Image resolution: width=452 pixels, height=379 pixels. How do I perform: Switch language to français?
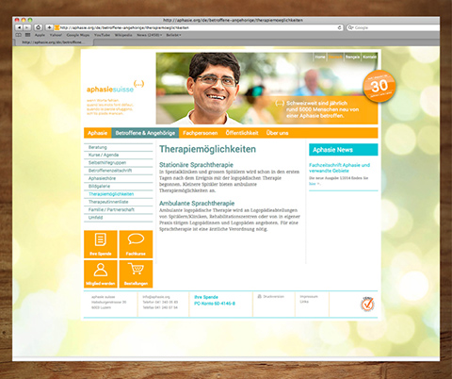[x=352, y=57]
